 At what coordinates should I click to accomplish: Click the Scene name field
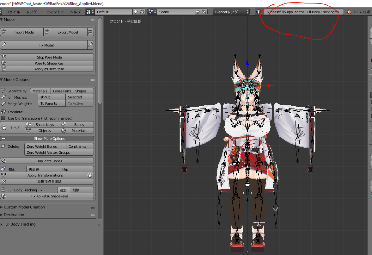(x=176, y=12)
